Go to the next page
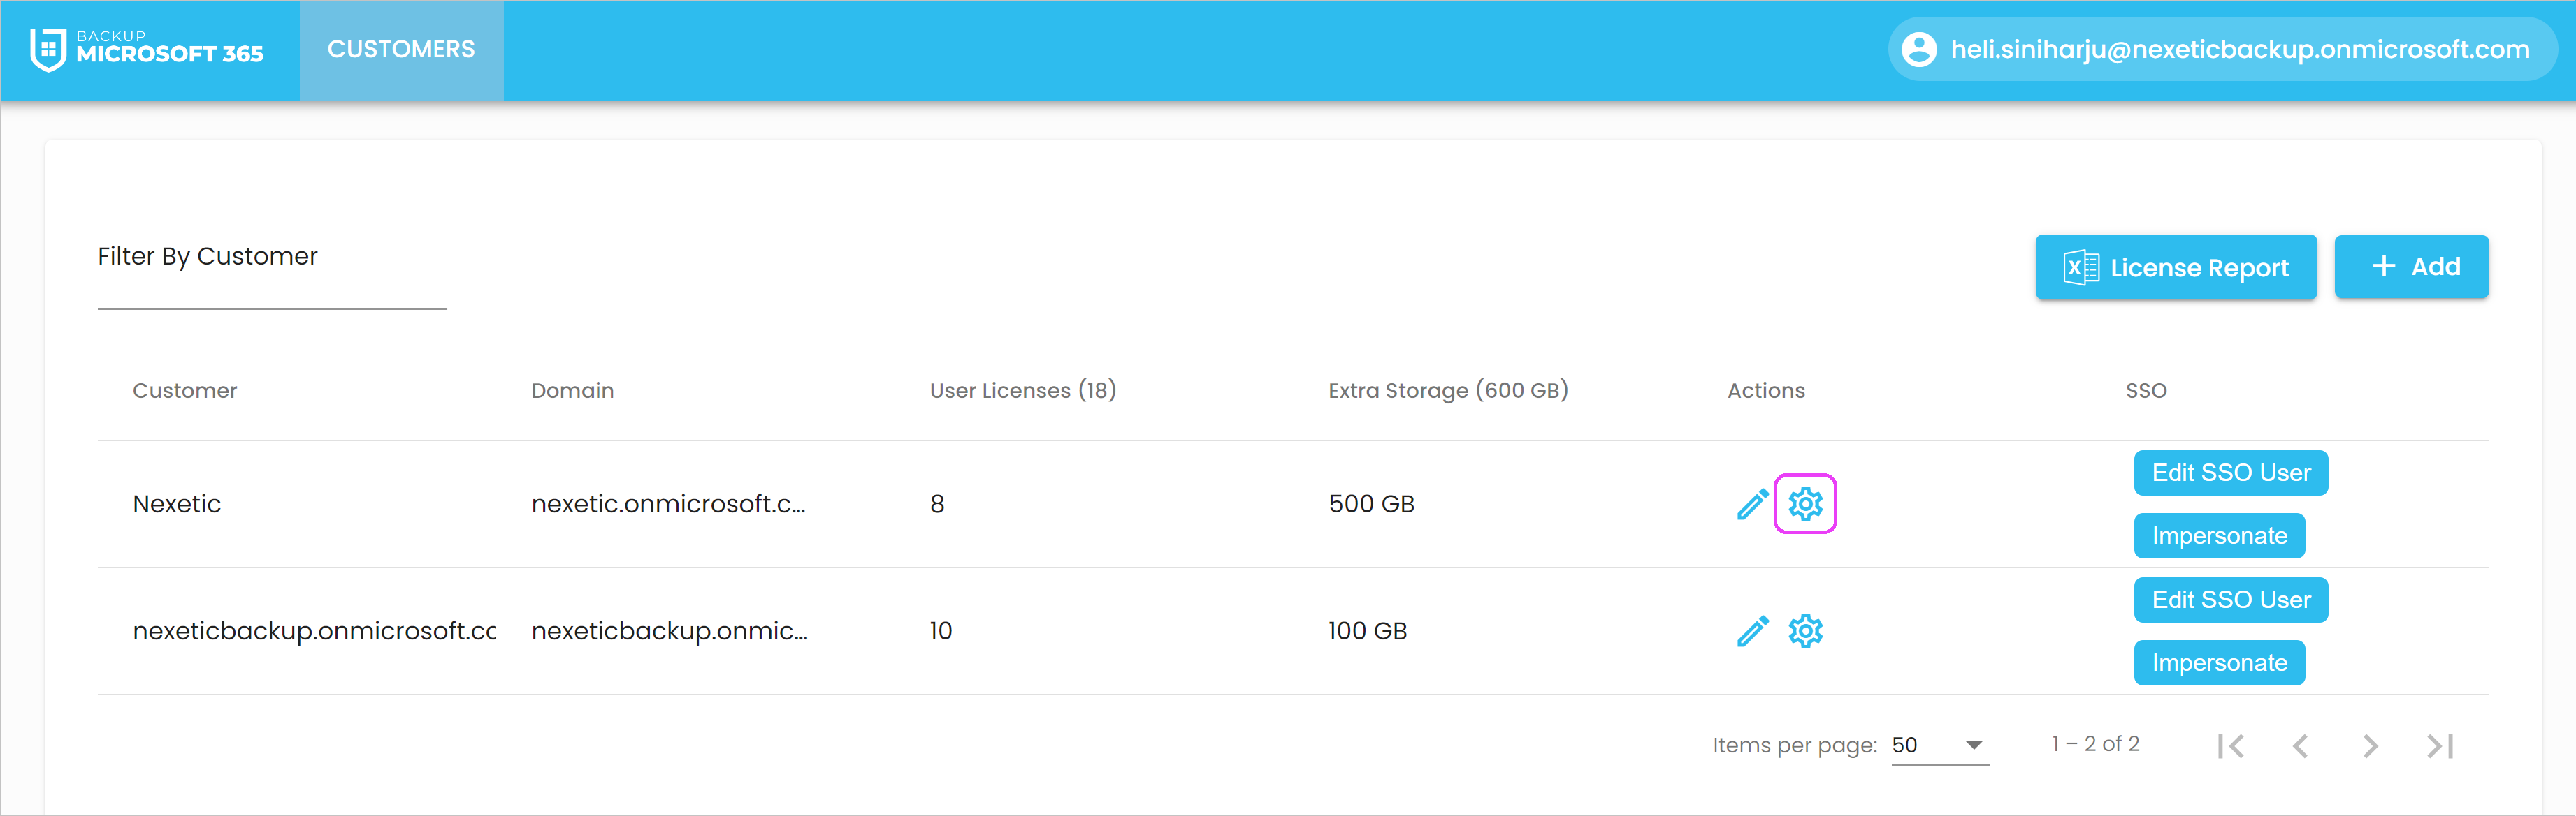 coord(2370,746)
